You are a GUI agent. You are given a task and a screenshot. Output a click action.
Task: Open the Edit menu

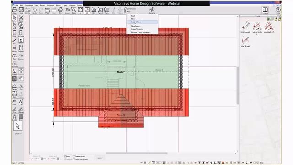[22, 5]
